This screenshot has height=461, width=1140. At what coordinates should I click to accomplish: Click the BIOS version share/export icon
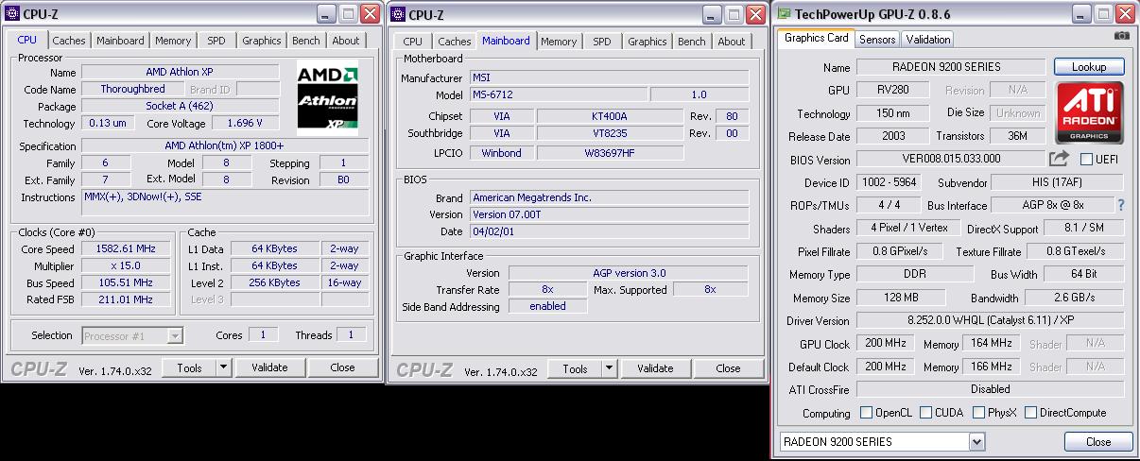(x=1060, y=159)
